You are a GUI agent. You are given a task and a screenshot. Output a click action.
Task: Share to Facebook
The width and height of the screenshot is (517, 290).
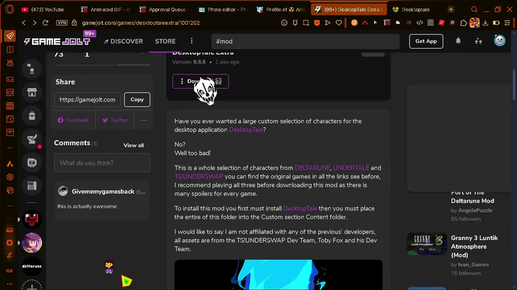coord(73,120)
